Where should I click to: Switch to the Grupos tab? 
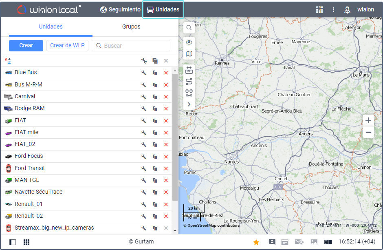(131, 27)
